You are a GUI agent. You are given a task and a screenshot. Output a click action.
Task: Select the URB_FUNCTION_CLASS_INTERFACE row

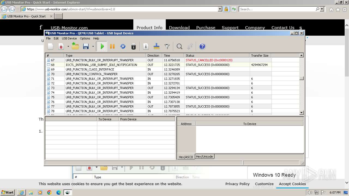172,69
